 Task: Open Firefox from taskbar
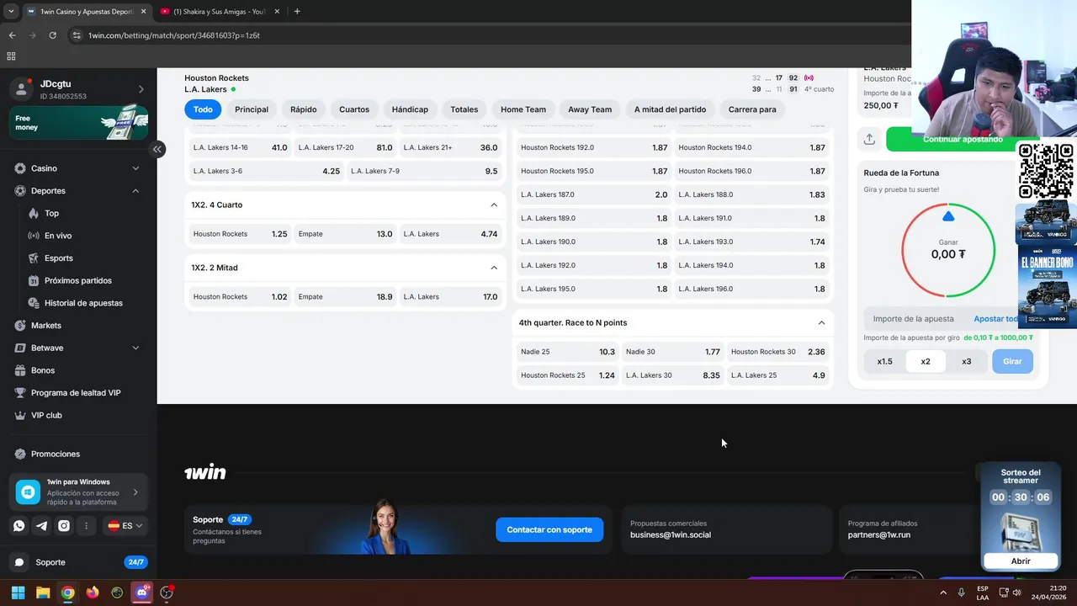[x=93, y=593]
